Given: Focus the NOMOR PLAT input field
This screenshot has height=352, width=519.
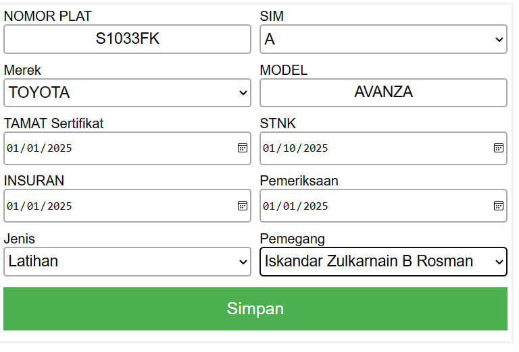Looking at the screenshot, I should coord(127,39).
